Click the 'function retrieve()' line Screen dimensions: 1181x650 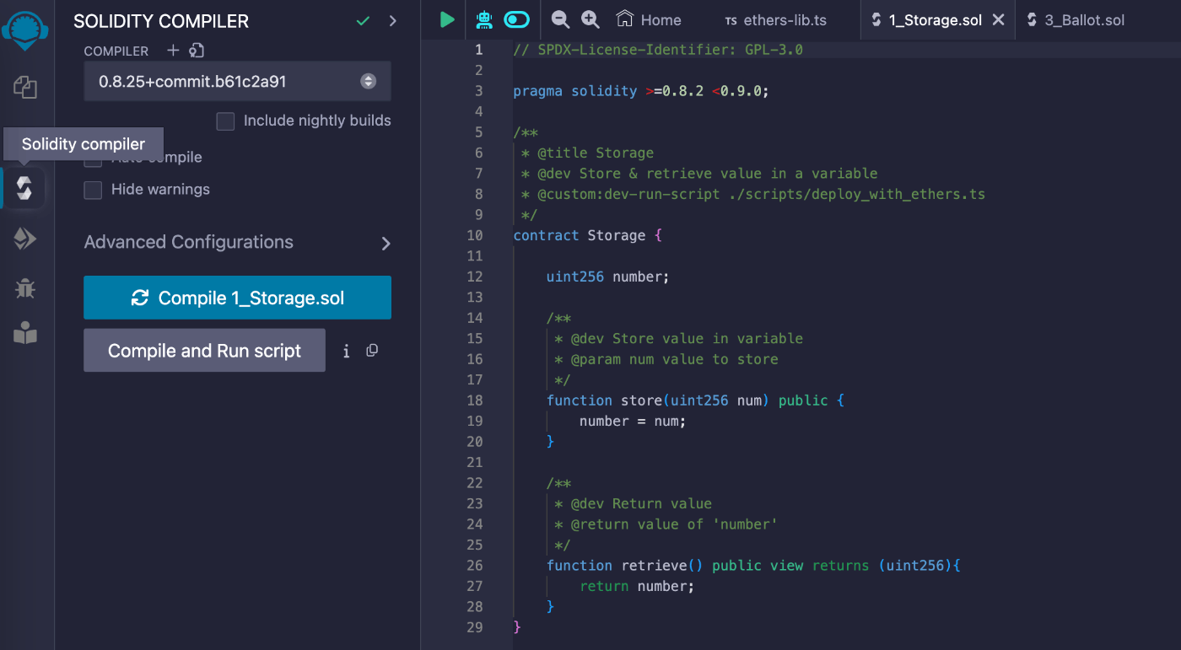753,566
